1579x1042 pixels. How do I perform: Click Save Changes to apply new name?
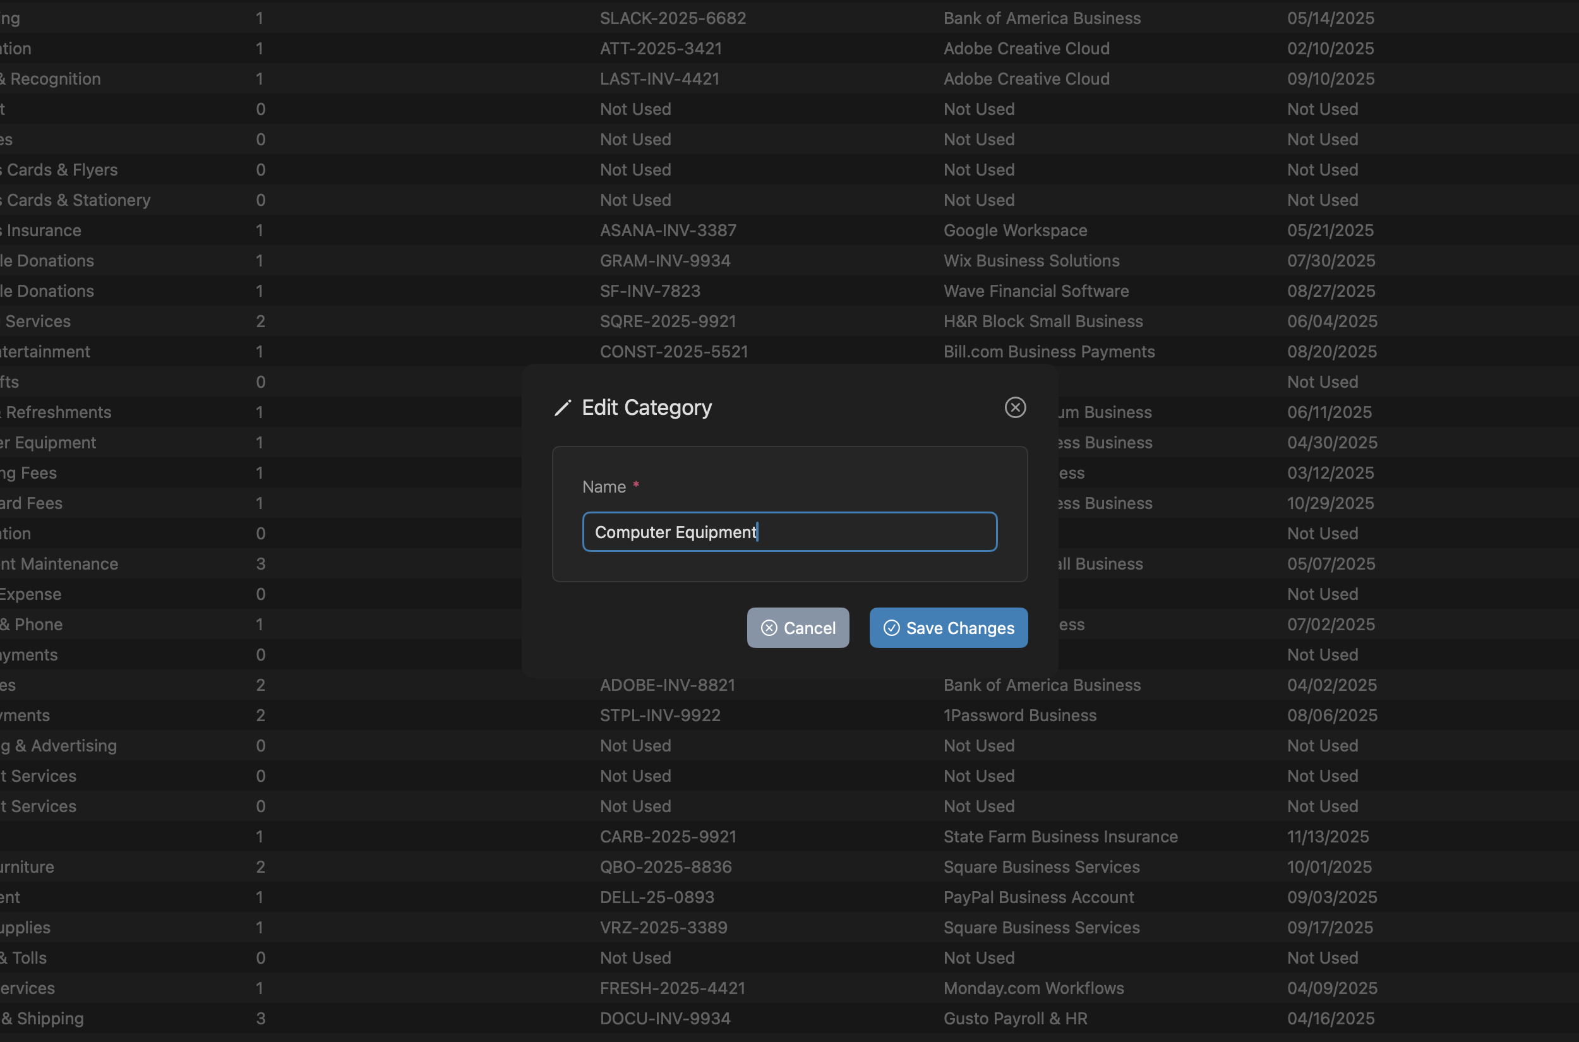pyautogui.click(x=948, y=627)
